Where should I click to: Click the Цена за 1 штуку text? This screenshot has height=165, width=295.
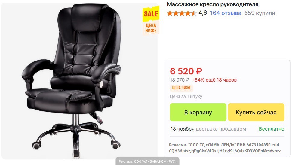click(186, 96)
